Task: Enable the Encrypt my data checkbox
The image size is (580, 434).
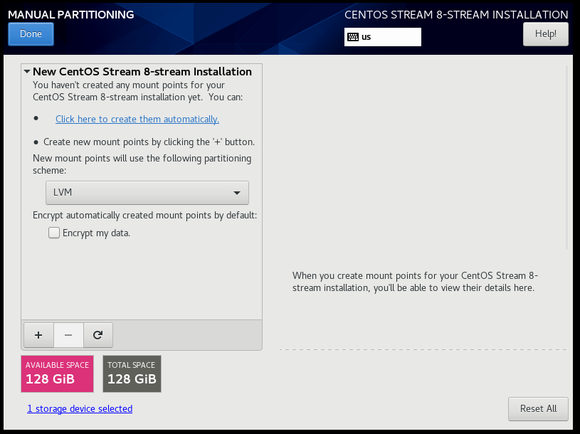Action: point(54,233)
